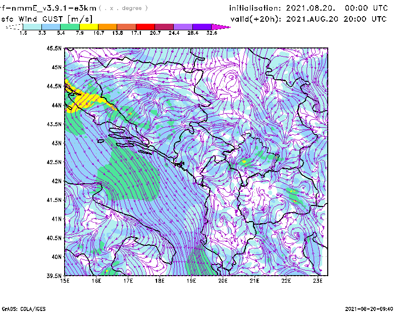This screenshot has width=404, height=312.
Task: Click the '45.5N' latitude label
Action: (x=54, y=48)
